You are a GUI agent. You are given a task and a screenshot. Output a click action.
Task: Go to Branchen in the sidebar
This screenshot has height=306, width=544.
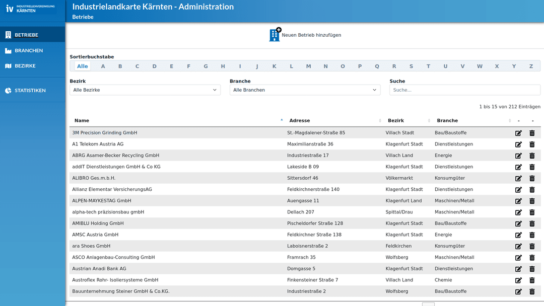click(33, 50)
